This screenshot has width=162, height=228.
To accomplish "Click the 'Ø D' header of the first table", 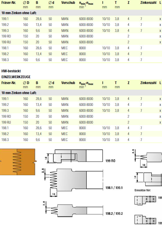I will 26,3.
